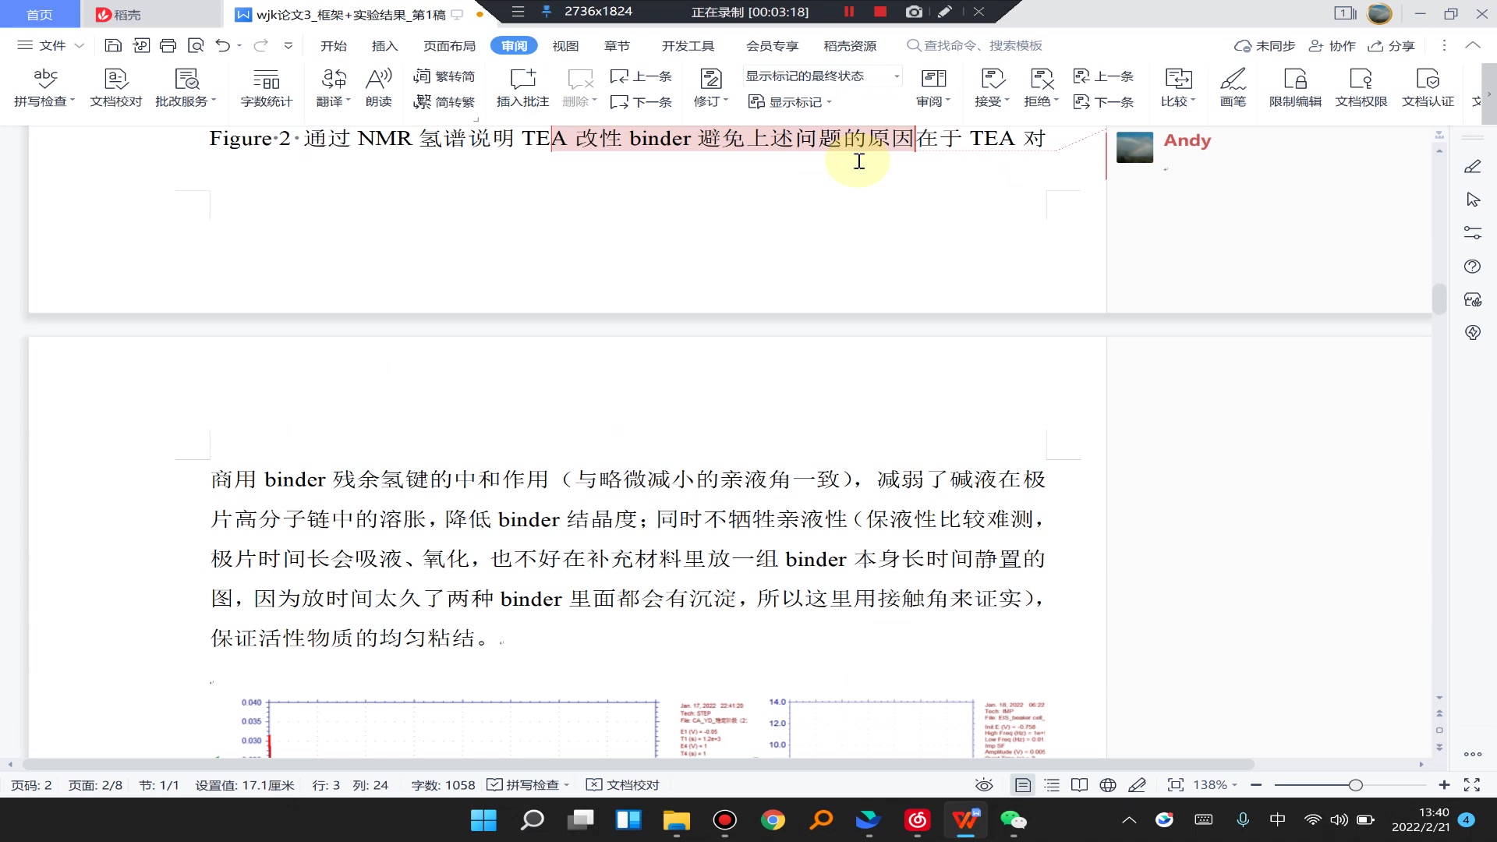Open the 视图 ribbon tab
The width and height of the screenshot is (1497, 842).
click(x=565, y=46)
